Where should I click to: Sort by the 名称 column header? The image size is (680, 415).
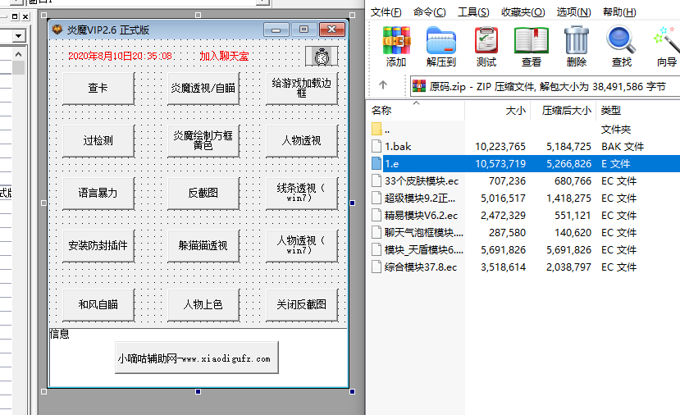(416, 111)
